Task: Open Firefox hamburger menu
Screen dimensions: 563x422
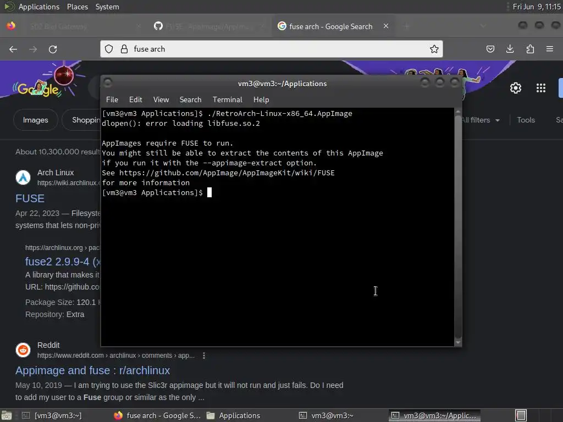Action: pyautogui.click(x=550, y=49)
